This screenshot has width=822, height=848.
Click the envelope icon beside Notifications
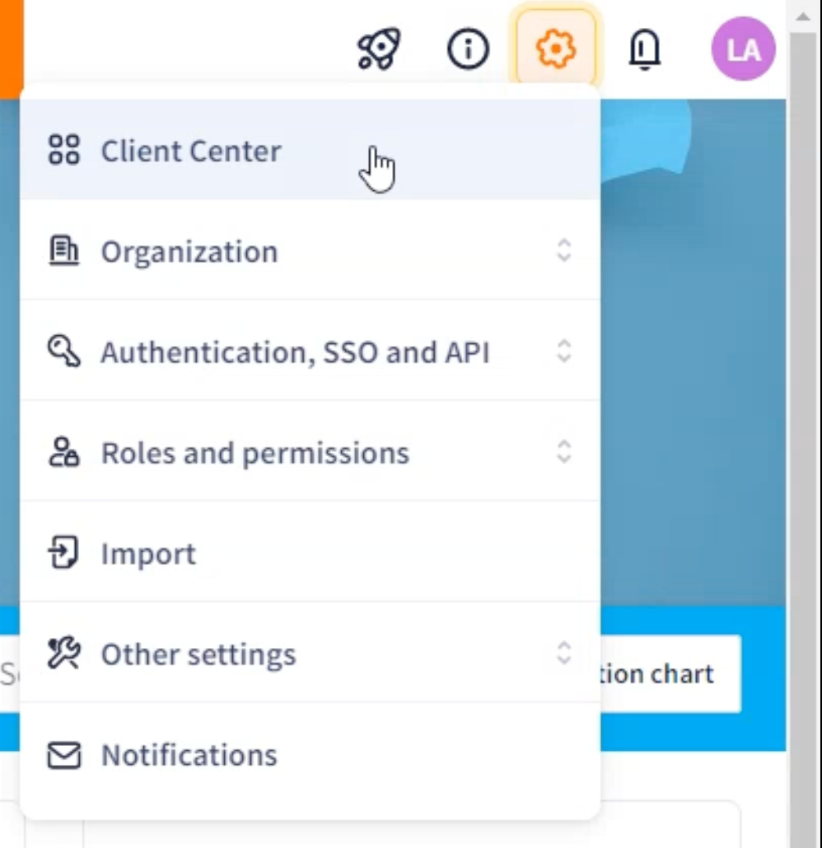66,754
